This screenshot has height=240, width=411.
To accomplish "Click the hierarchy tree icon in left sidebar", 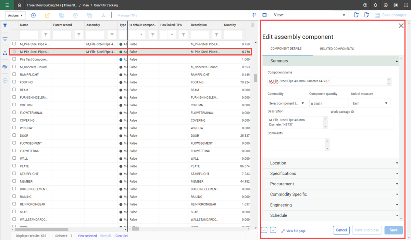I will click(x=5, y=53).
